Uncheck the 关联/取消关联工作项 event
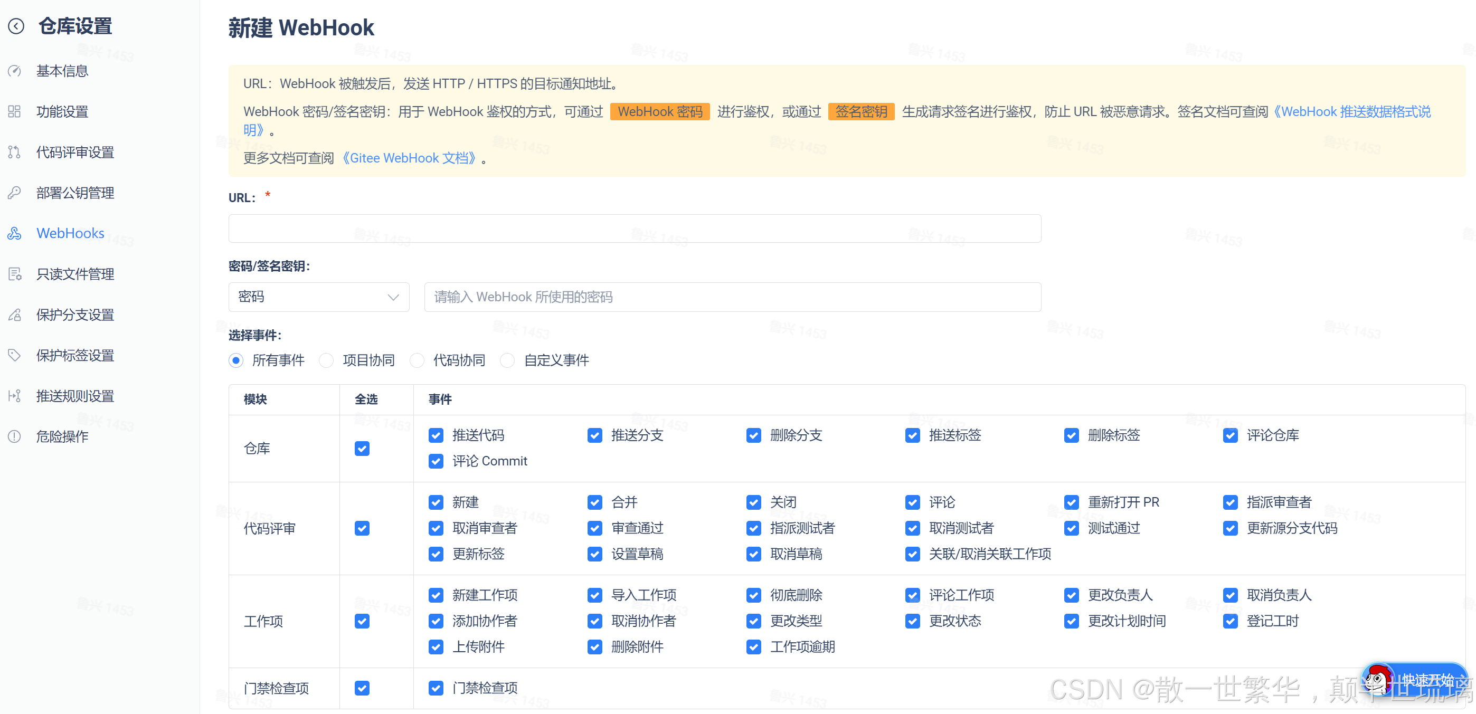The height and width of the screenshot is (714, 1476). (x=912, y=554)
